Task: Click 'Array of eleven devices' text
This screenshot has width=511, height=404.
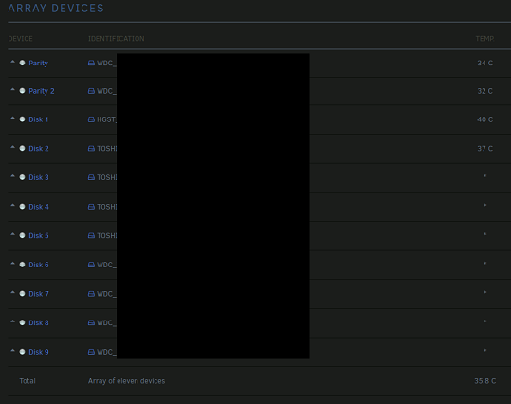Action: (x=126, y=381)
